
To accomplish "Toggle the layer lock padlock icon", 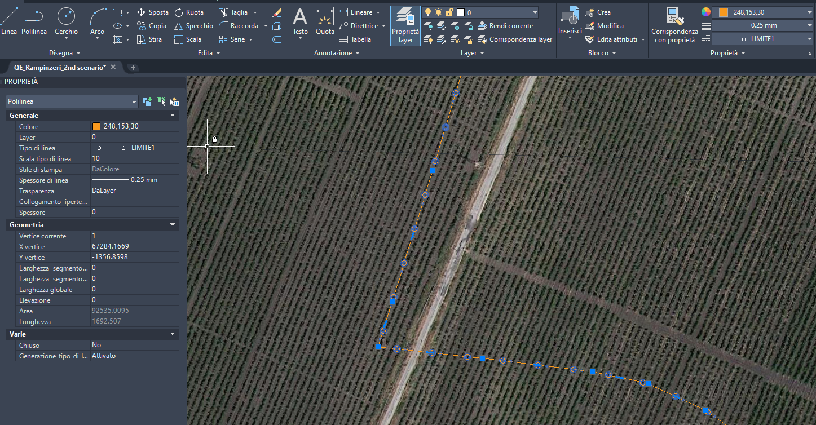I will click(x=448, y=12).
